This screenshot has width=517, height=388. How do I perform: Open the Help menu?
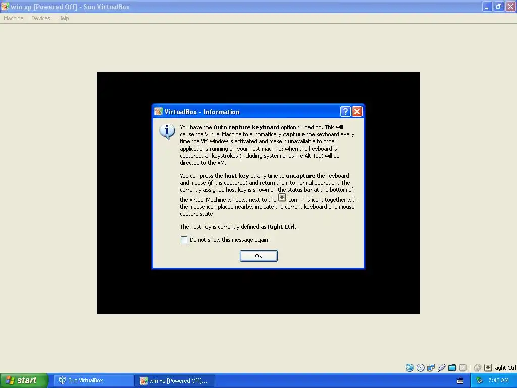click(x=63, y=18)
